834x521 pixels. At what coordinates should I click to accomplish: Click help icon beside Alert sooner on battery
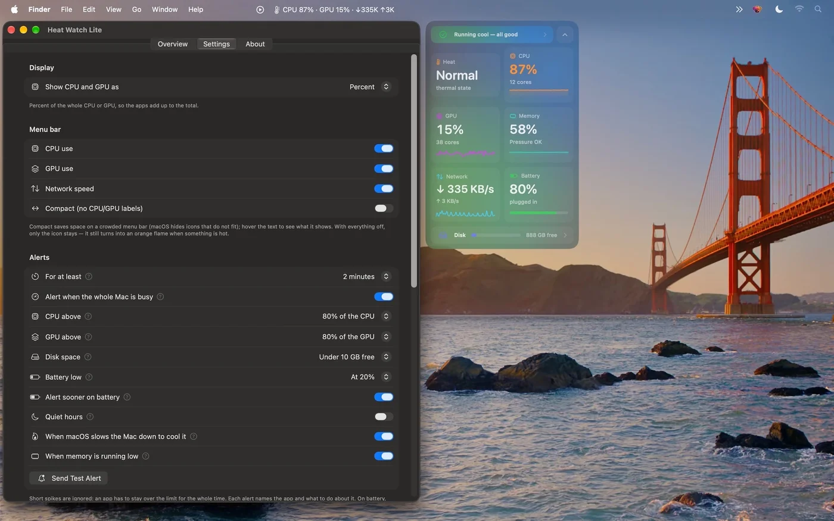coord(127,397)
